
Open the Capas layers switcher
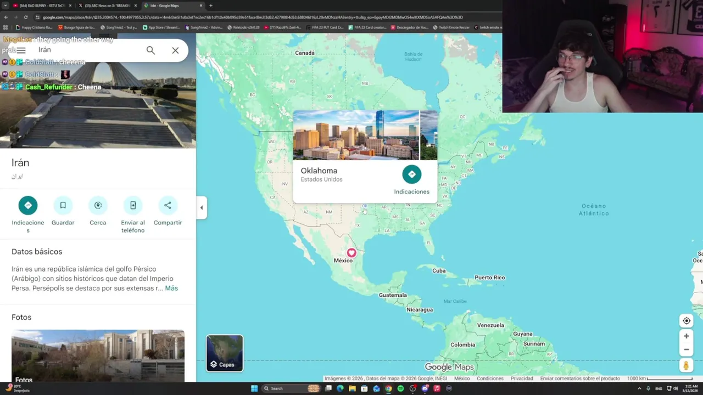[x=225, y=353]
